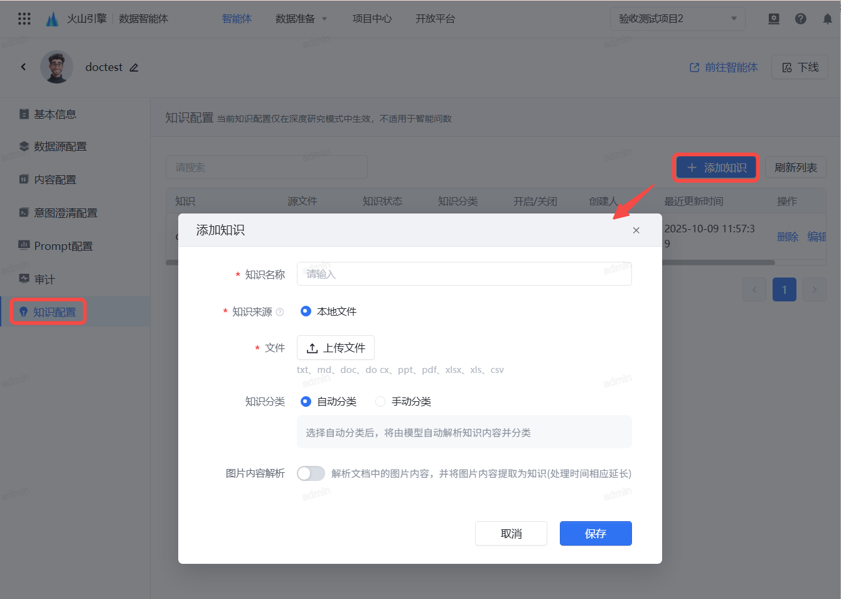Open the 开放平台 tab

[436, 19]
